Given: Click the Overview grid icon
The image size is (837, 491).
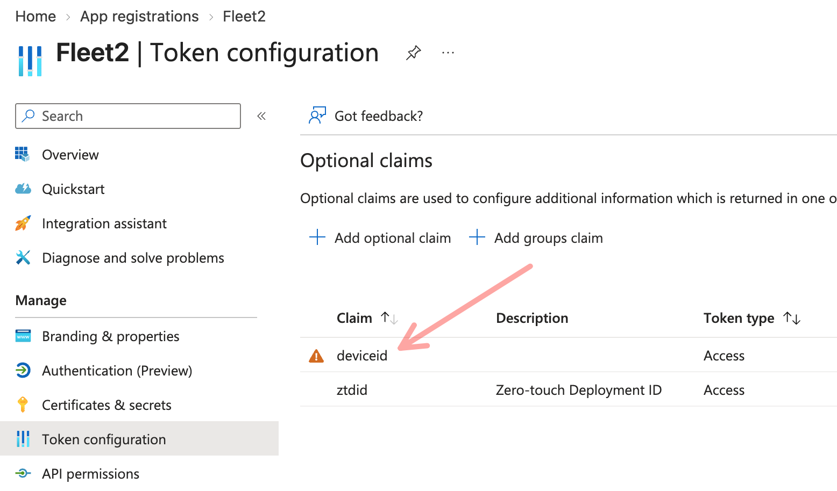Looking at the screenshot, I should point(23,154).
